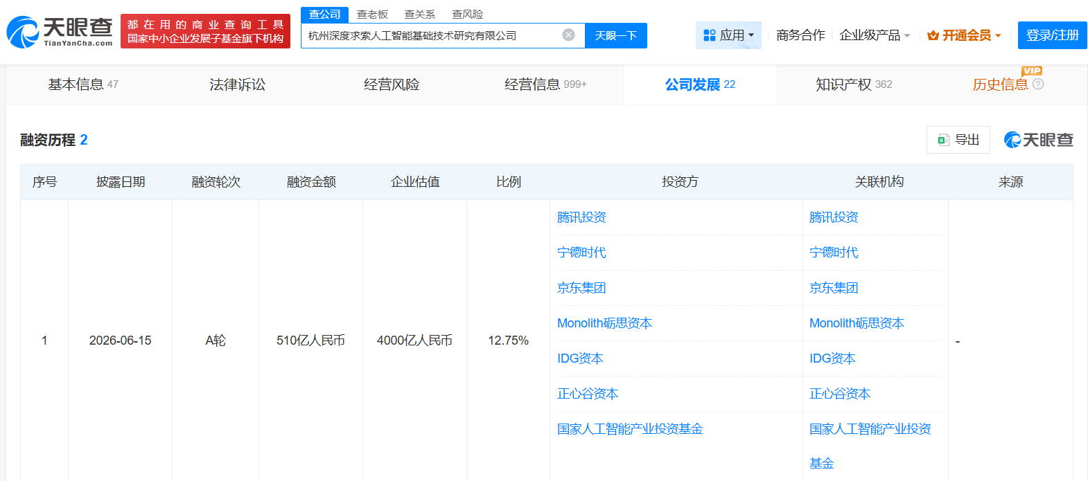The image size is (1088, 481).
Task: Click the 企业估值 column header
Action: coord(415,182)
